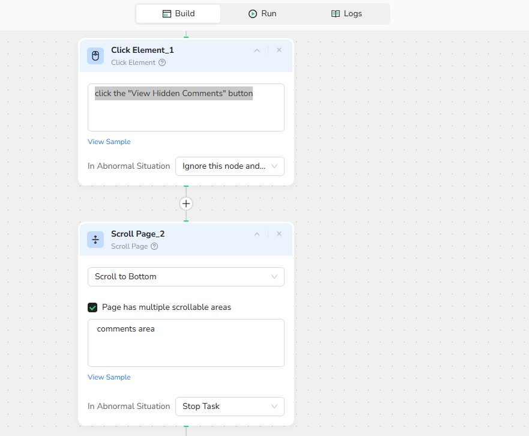Open help icon next to Scroll Page subtitle
This screenshot has height=436, width=529.
(x=154, y=246)
